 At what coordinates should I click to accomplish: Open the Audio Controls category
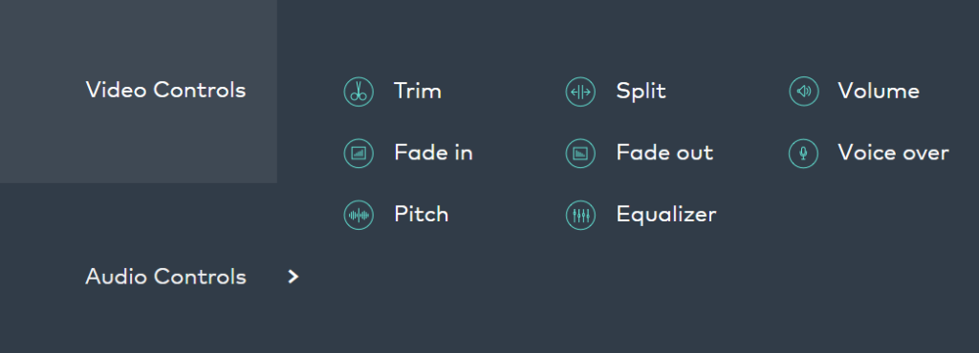(x=165, y=277)
